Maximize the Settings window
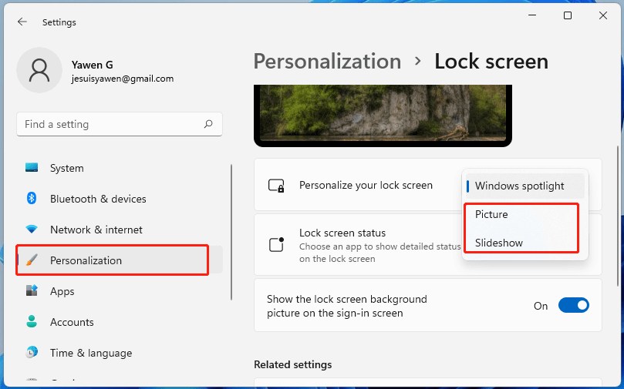Screen dimensions: 624x389 coord(568,15)
